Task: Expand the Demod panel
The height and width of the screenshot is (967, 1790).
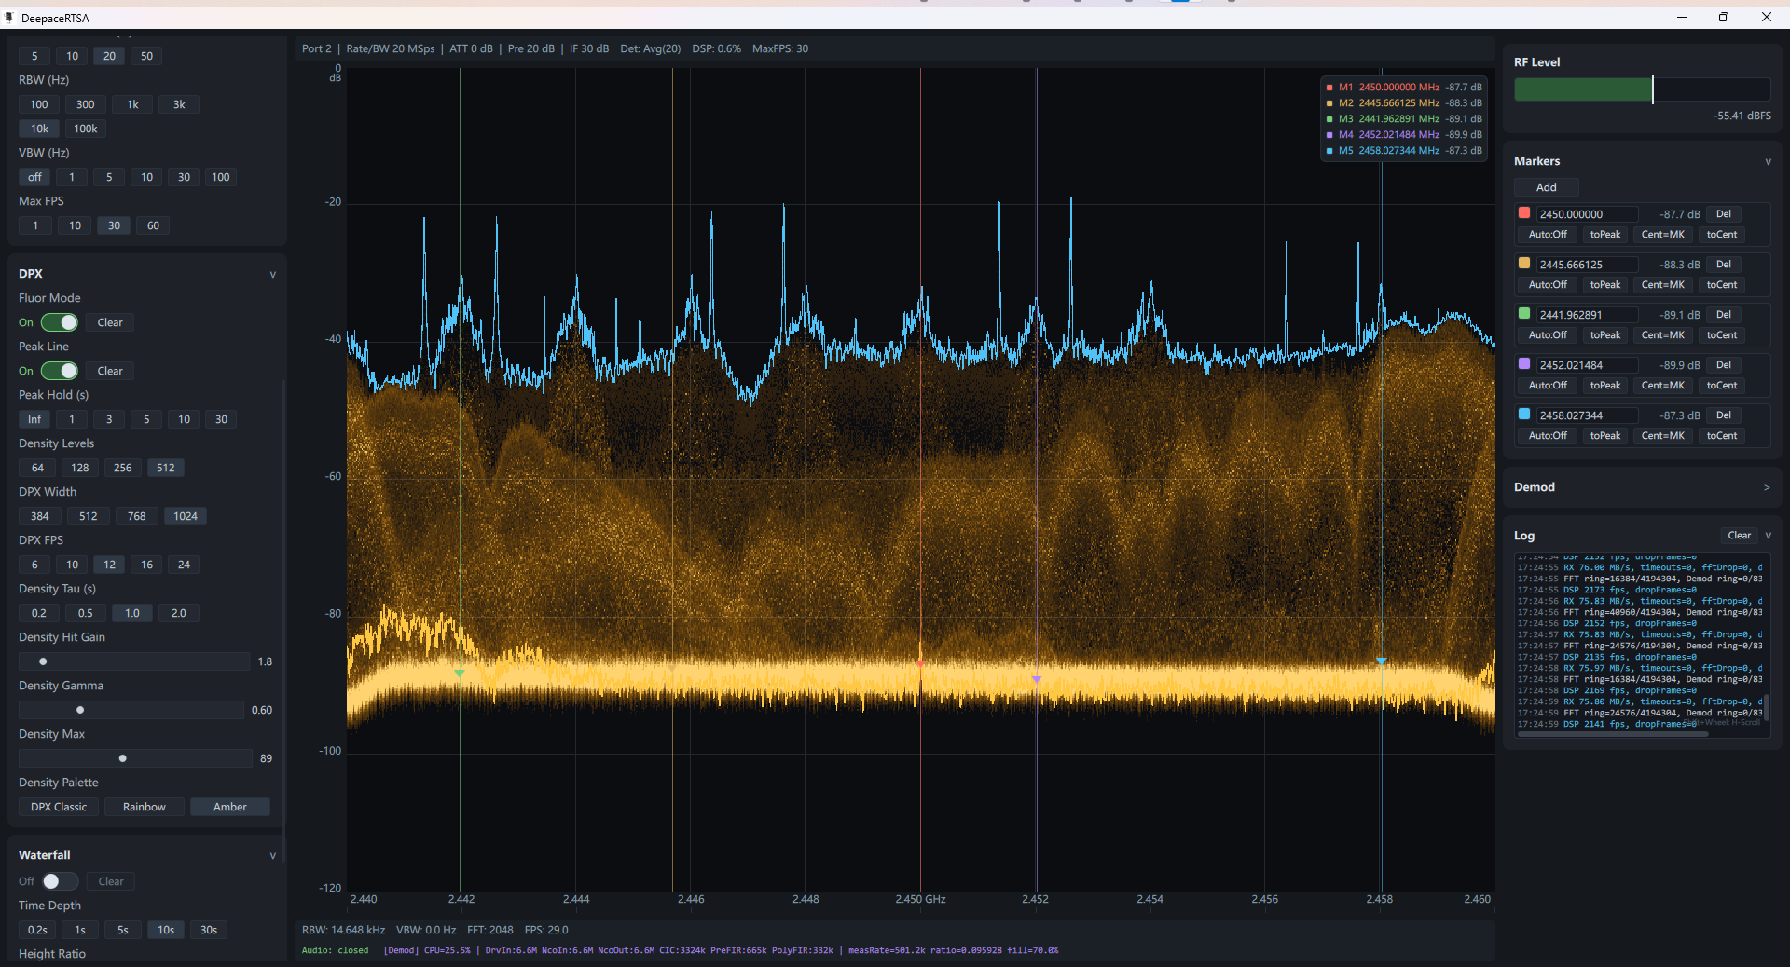Action: [x=1767, y=487]
